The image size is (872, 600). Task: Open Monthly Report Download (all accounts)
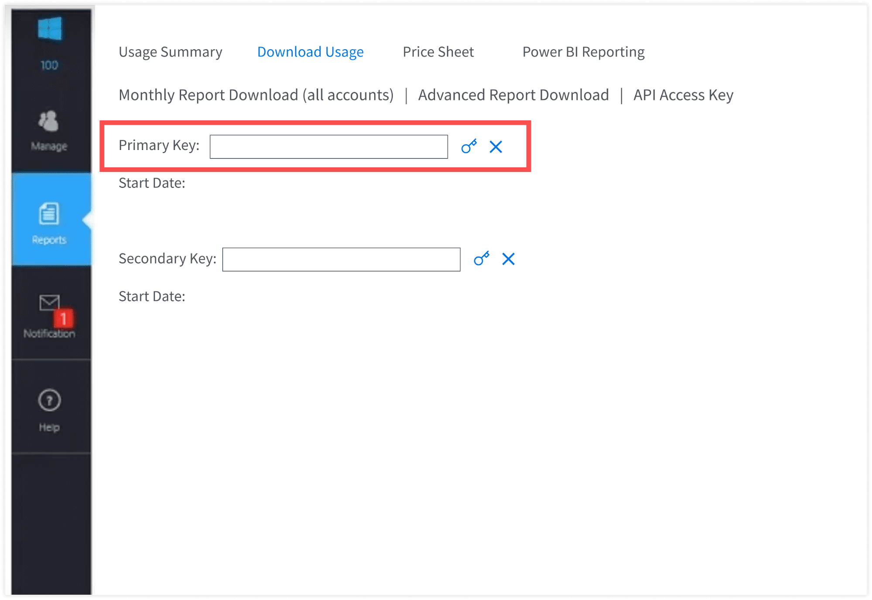256,95
